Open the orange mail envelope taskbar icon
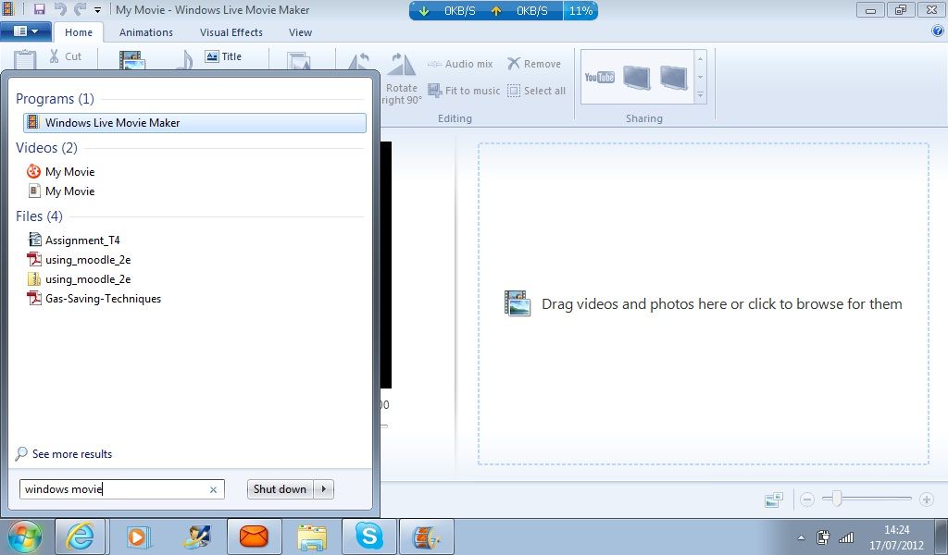This screenshot has height=555, width=948. 254,536
